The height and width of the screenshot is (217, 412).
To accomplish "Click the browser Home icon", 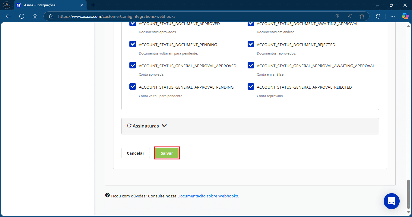I will [35, 16].
